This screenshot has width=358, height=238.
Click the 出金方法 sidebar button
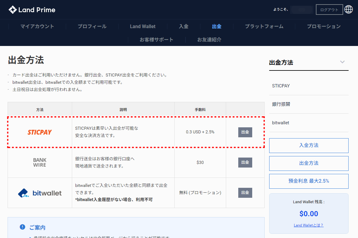[x=309, y=163]
